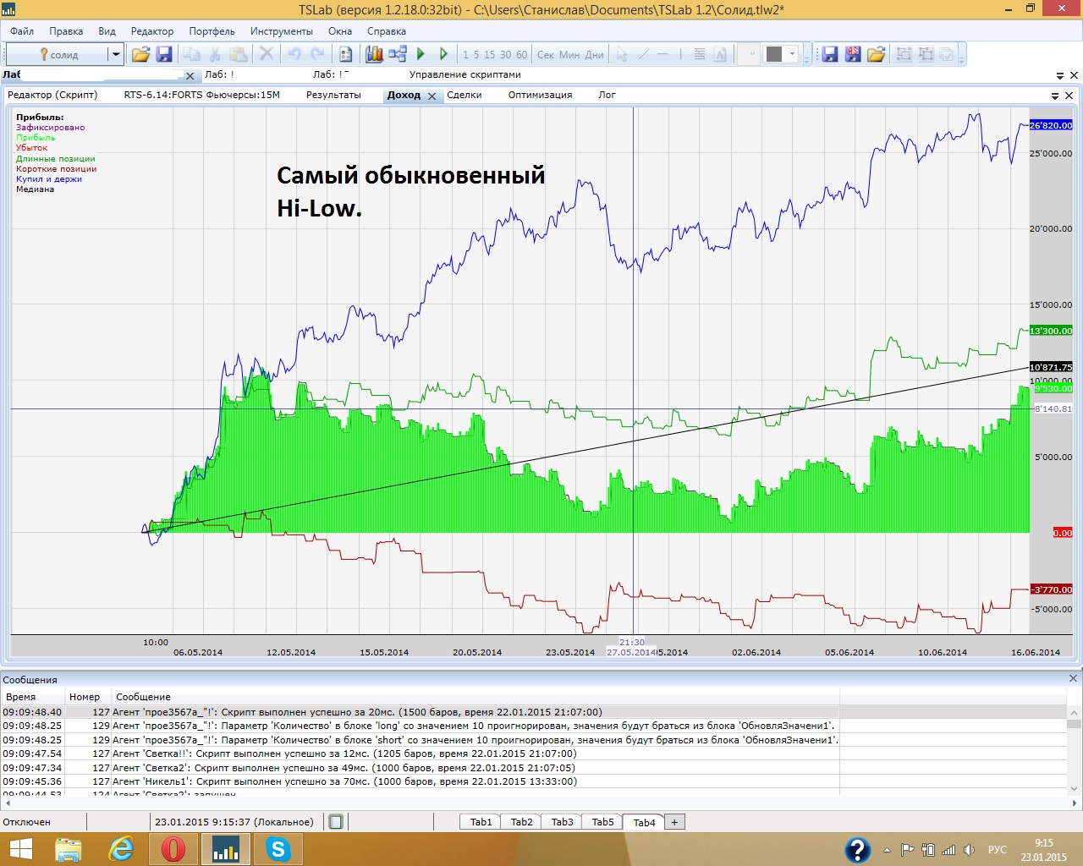Toggle the 'Купил и держи' legend series
Screen dimensions: 1083x866
pos(49,179)
